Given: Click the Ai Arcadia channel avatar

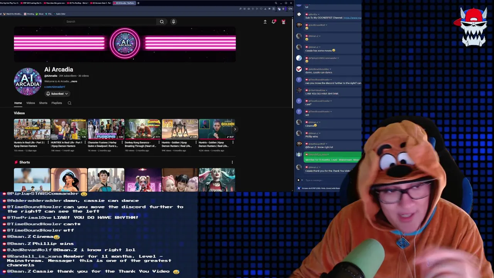Looking at the screenshot, I should point(28,81).
